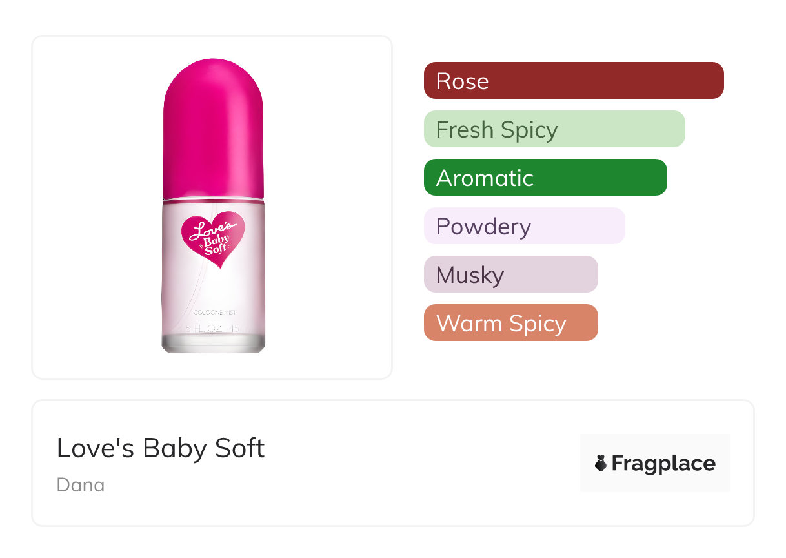This screenshot has width=786, height=558.
Task: Open the Love's Baby Soft title
Action: pos(161,448)
